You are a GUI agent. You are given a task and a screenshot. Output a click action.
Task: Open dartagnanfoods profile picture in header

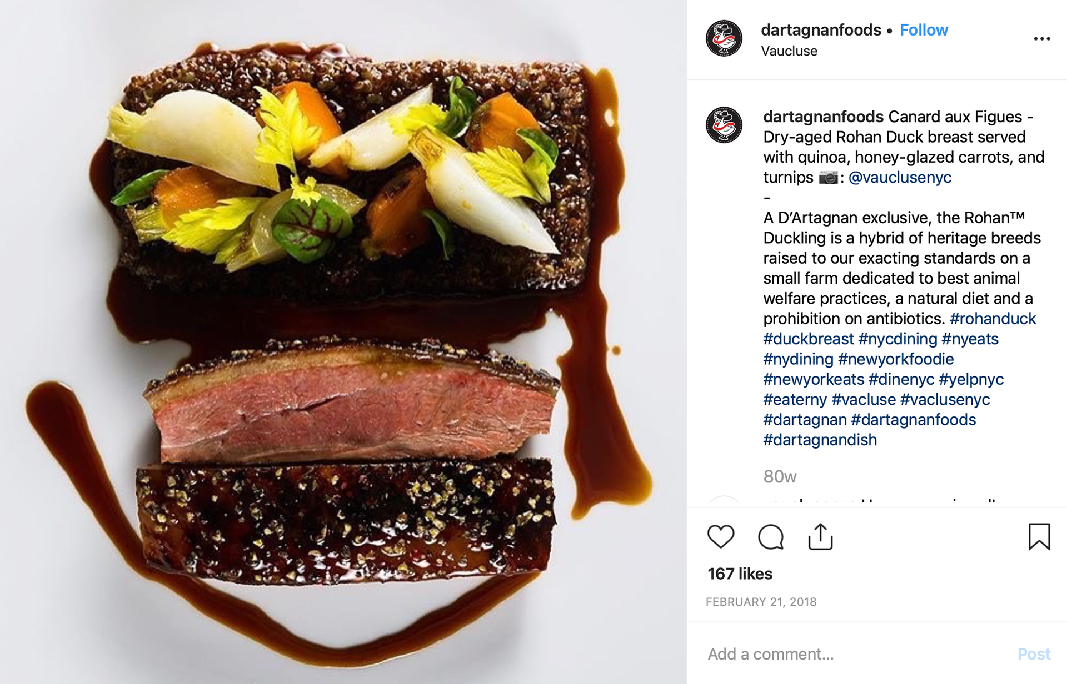click(x=724, y=38)
